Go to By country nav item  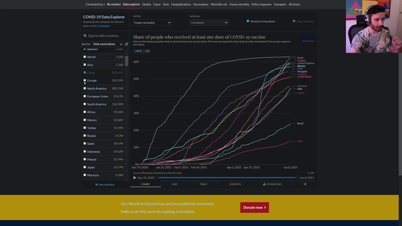(x=114, y=4)
